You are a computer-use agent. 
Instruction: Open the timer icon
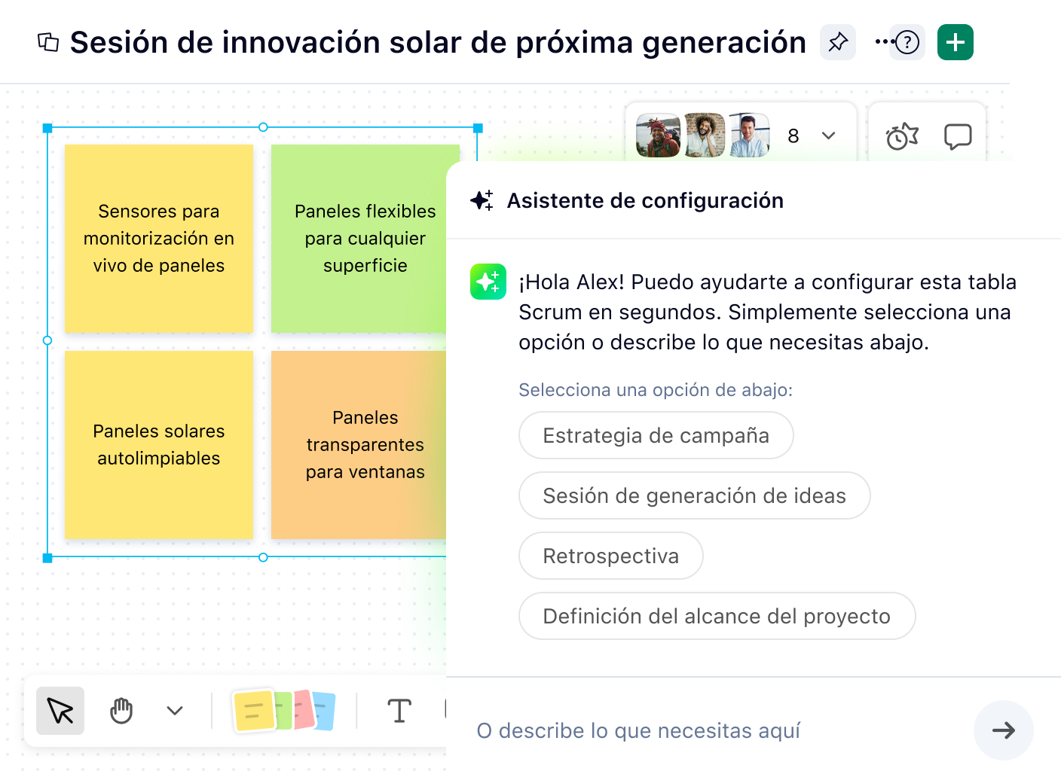pos(900,136)
